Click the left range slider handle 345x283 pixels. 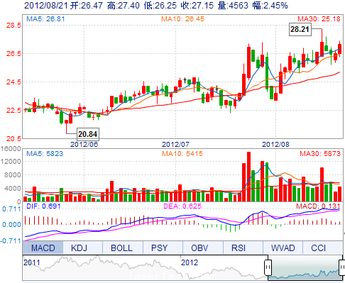tap(268, 267)
